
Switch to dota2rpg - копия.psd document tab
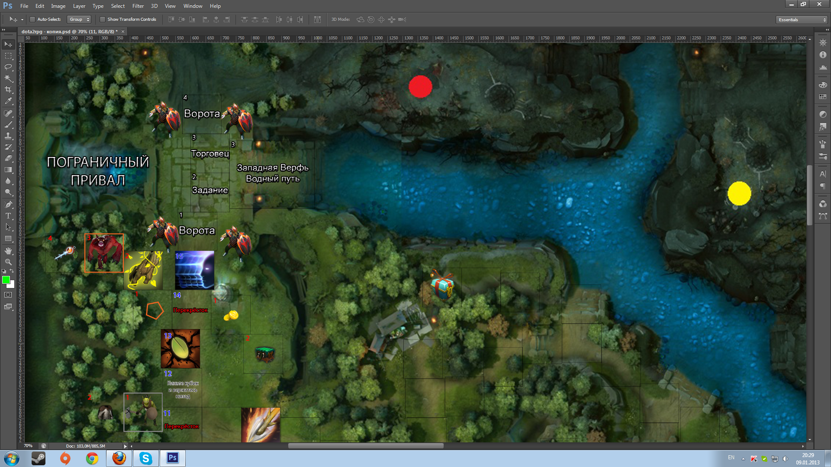pyautogui.click(x=69, y=32)
